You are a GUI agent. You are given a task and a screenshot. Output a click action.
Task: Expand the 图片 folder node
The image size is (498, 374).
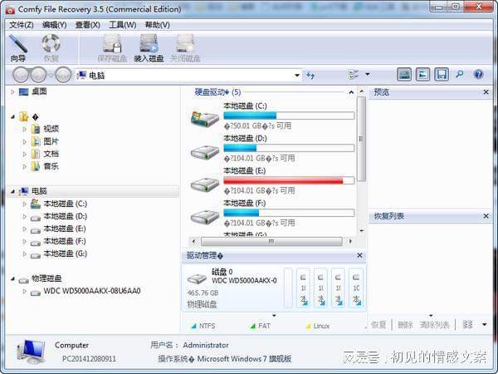[x=24, y=141]
